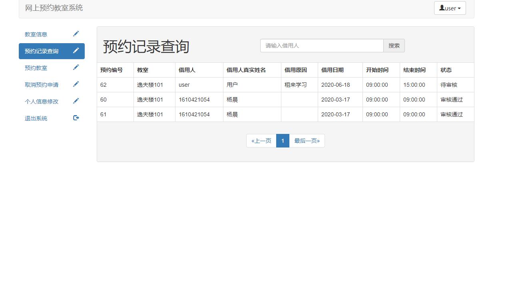Select 退出系统 to log out
Image resolution: width=516 pixels, height=285 pixels.
[35, 118]
